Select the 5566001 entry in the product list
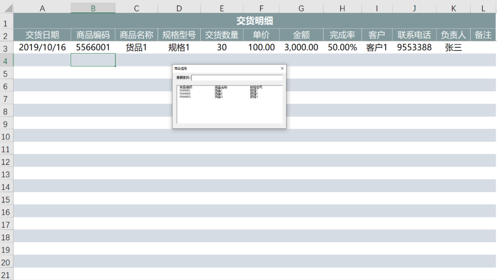 coord(185,91)
